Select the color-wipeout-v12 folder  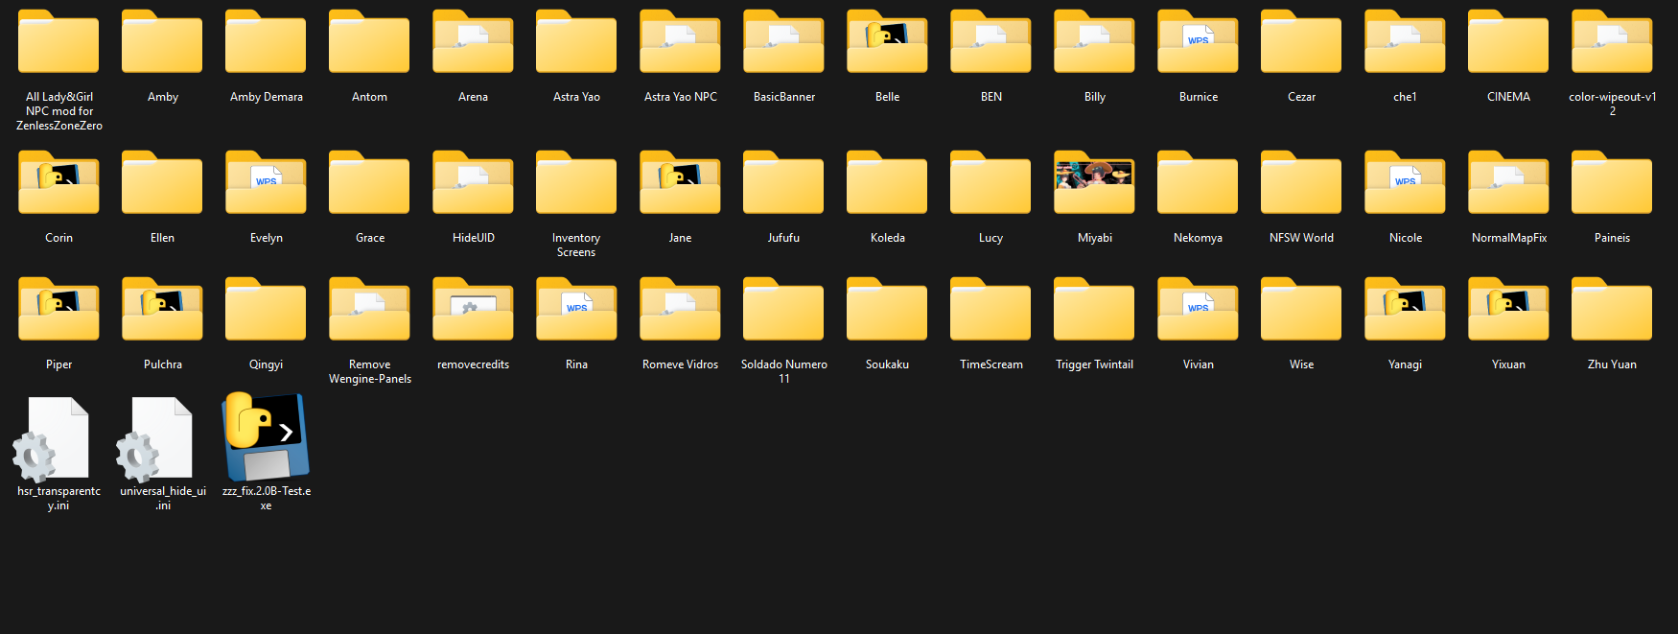(x=1612, y=42)
